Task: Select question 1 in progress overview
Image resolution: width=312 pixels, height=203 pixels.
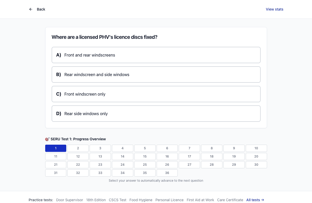Action: pyautogui.click(x=56, y=148)
